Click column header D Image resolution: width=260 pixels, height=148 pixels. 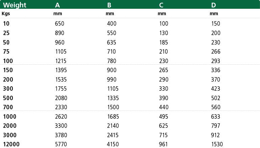tap(213, 5)
